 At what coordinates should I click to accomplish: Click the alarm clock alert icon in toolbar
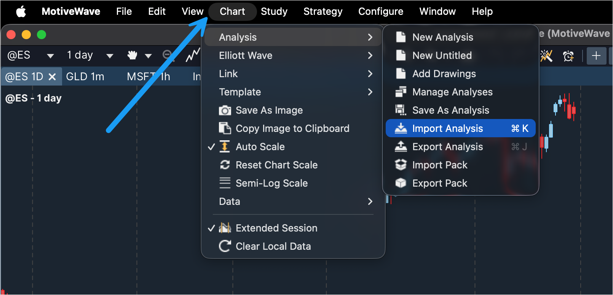[x=568, y=56]
